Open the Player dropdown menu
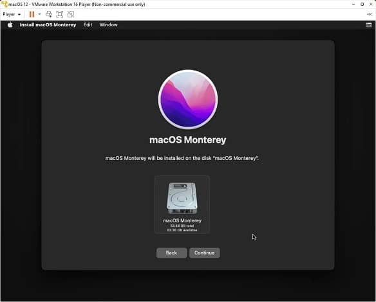Image resolution: width=376 pixels, height=302 pixels. (12, 14)
